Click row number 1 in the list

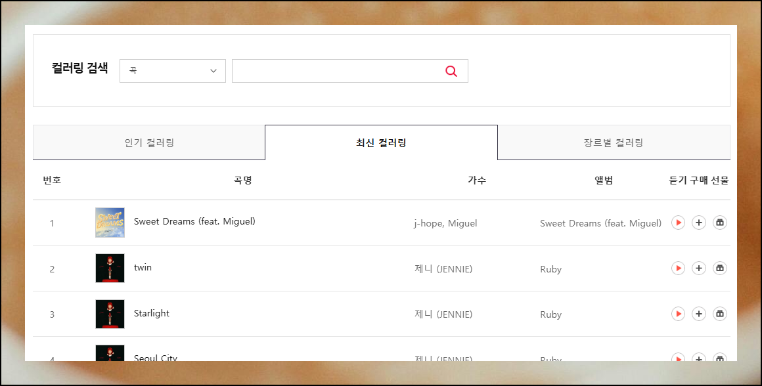[x=51, y=223]
